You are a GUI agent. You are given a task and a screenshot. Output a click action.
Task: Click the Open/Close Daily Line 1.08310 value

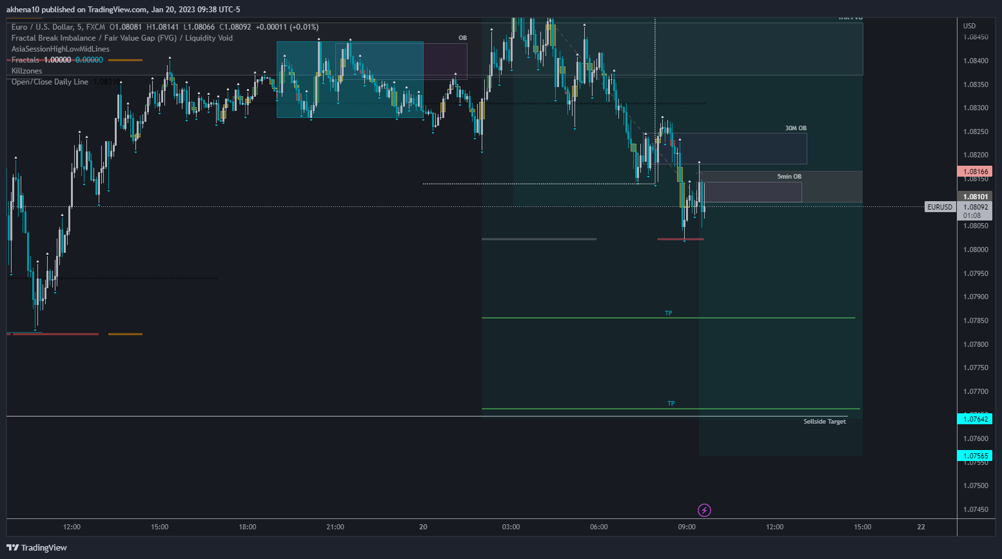coord(107,82)
